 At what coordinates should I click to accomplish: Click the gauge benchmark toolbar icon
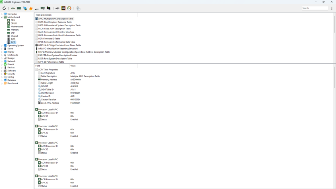coord(69,8)
